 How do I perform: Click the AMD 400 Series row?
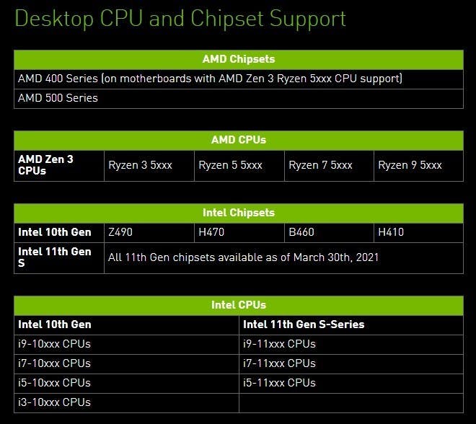(239, 79)
